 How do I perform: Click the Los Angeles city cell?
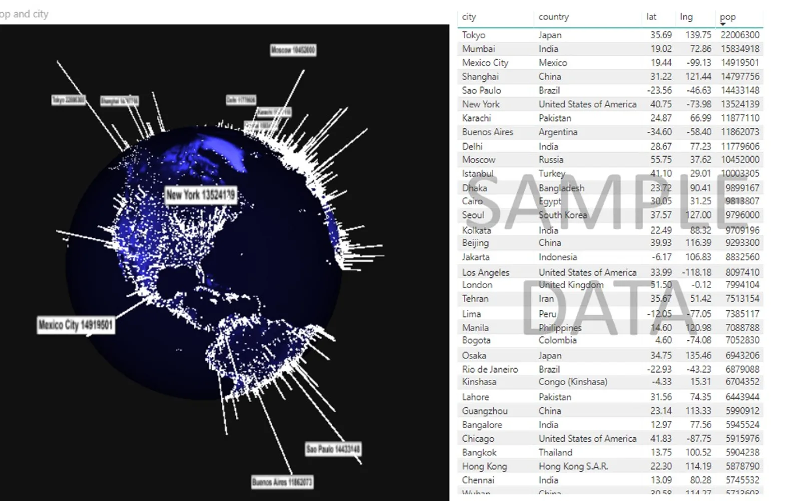coord(486,272)
